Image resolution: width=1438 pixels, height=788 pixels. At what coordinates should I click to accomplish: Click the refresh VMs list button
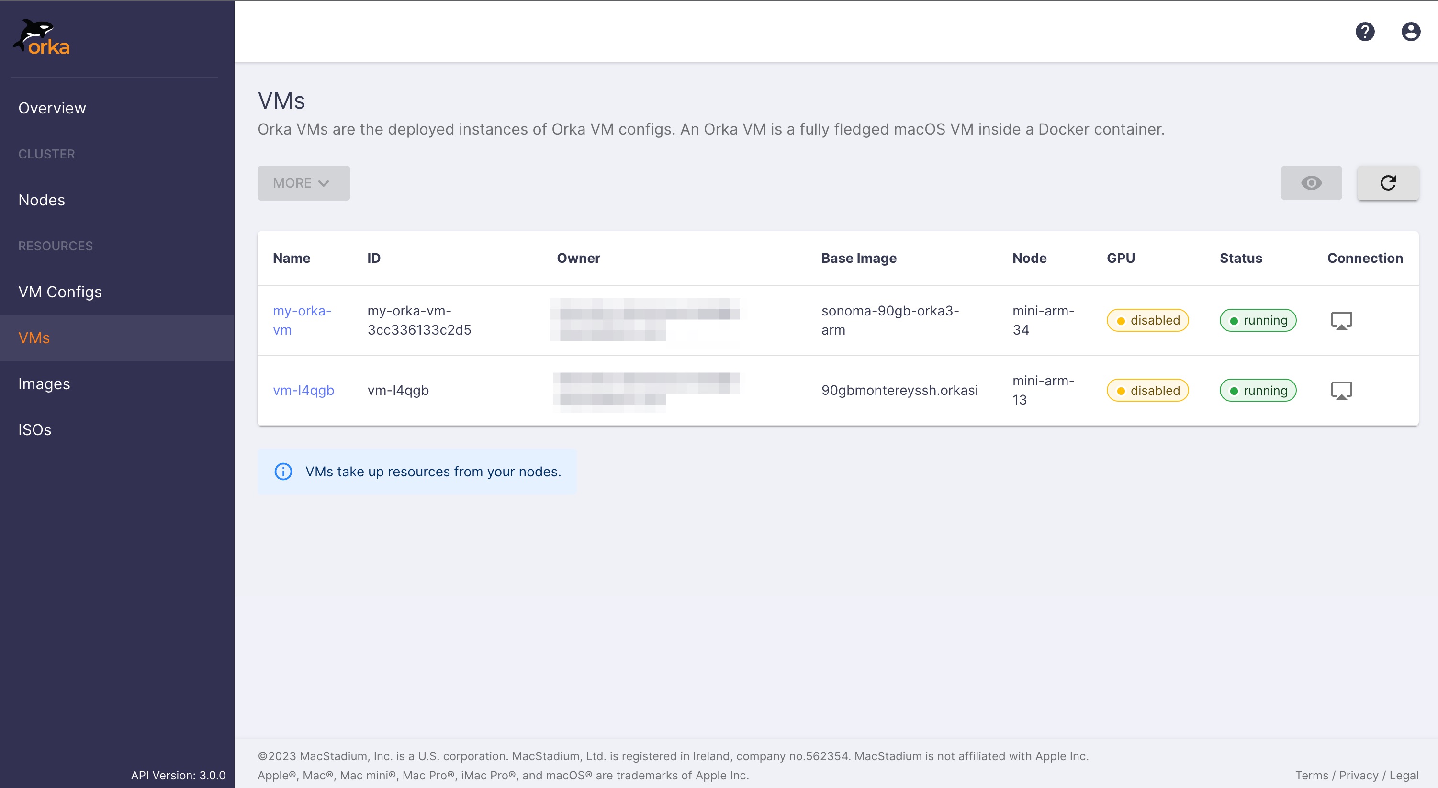[x=1387, y=182]
